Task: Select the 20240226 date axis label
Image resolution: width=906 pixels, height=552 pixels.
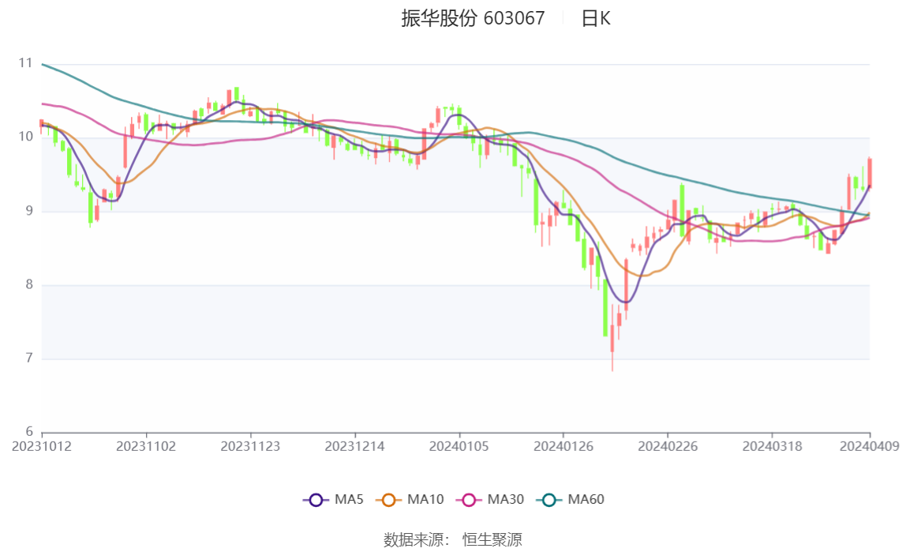Action: 668,447
